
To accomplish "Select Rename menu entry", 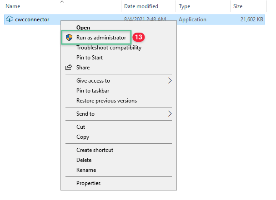I will [86, 170].
